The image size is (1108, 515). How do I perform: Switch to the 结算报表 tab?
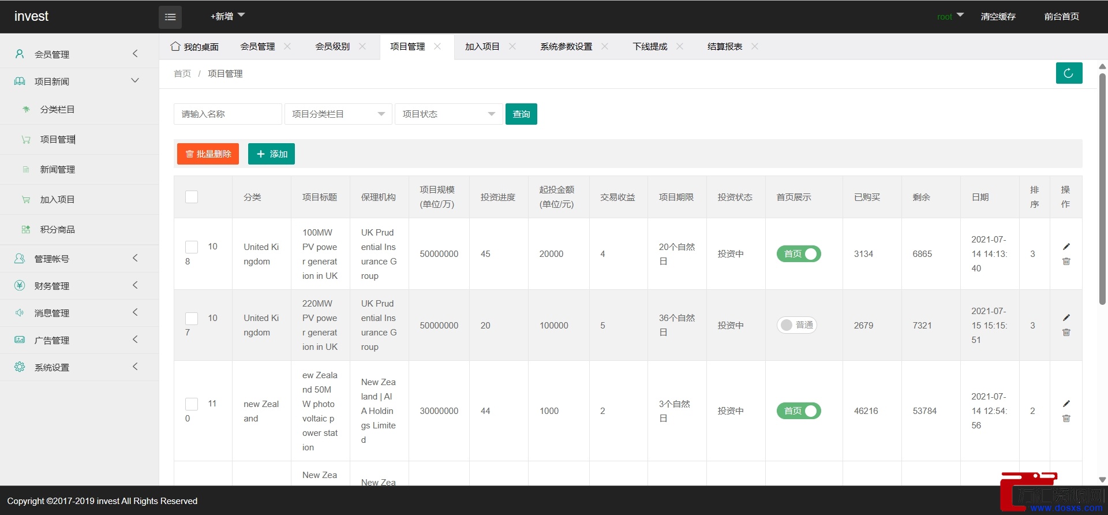725,47
